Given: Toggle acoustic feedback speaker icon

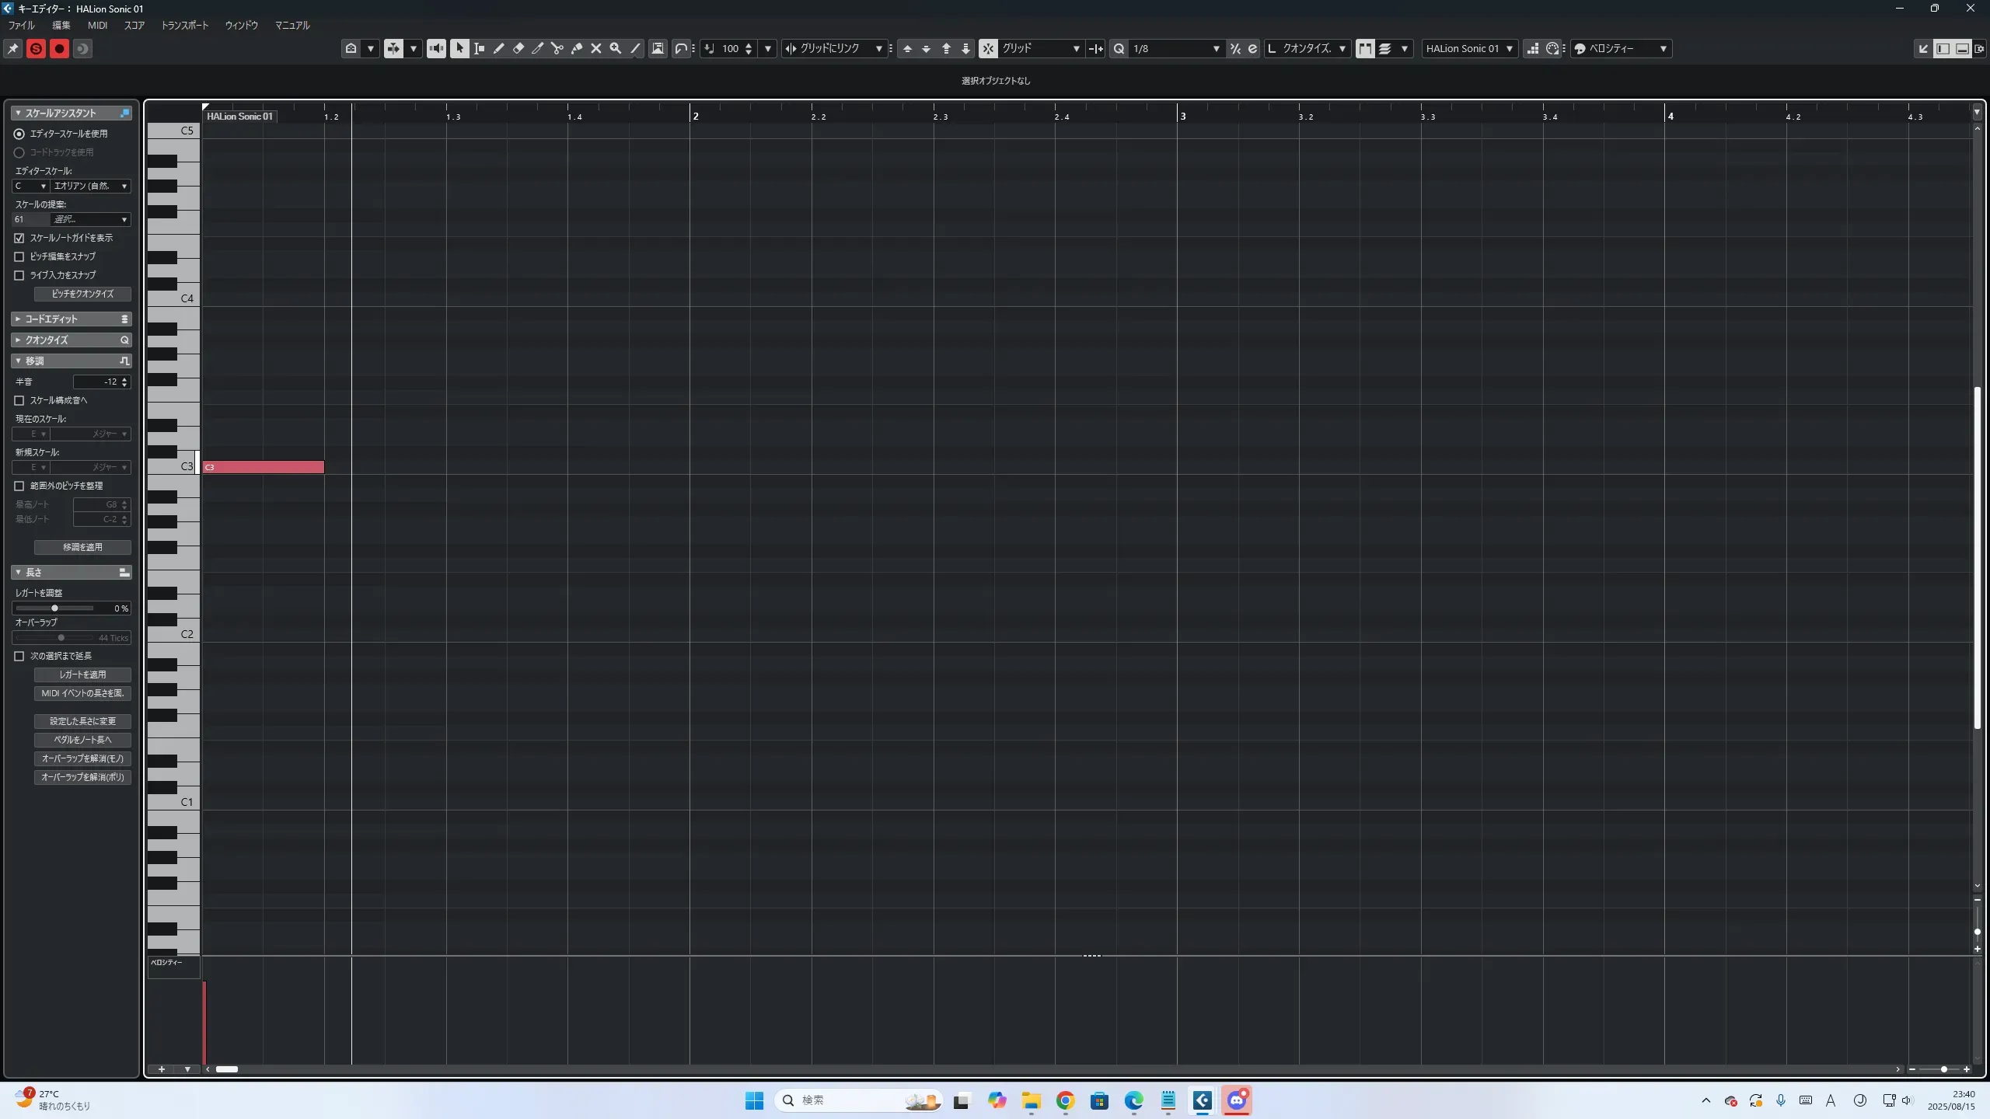Looking at the screenshot, I should click(436, 48).
